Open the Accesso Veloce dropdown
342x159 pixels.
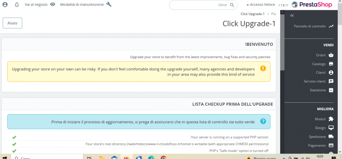pyautogui.click(x=261, y=4)
